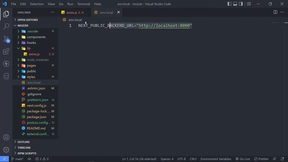The image size is (288, 162).
Task: Collapse the MOZZIE project section
Action: pyautogui.click(x=36, y=25)
